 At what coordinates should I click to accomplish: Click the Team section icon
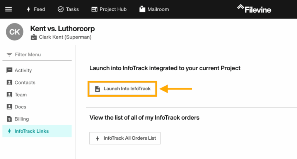(9, 95)
